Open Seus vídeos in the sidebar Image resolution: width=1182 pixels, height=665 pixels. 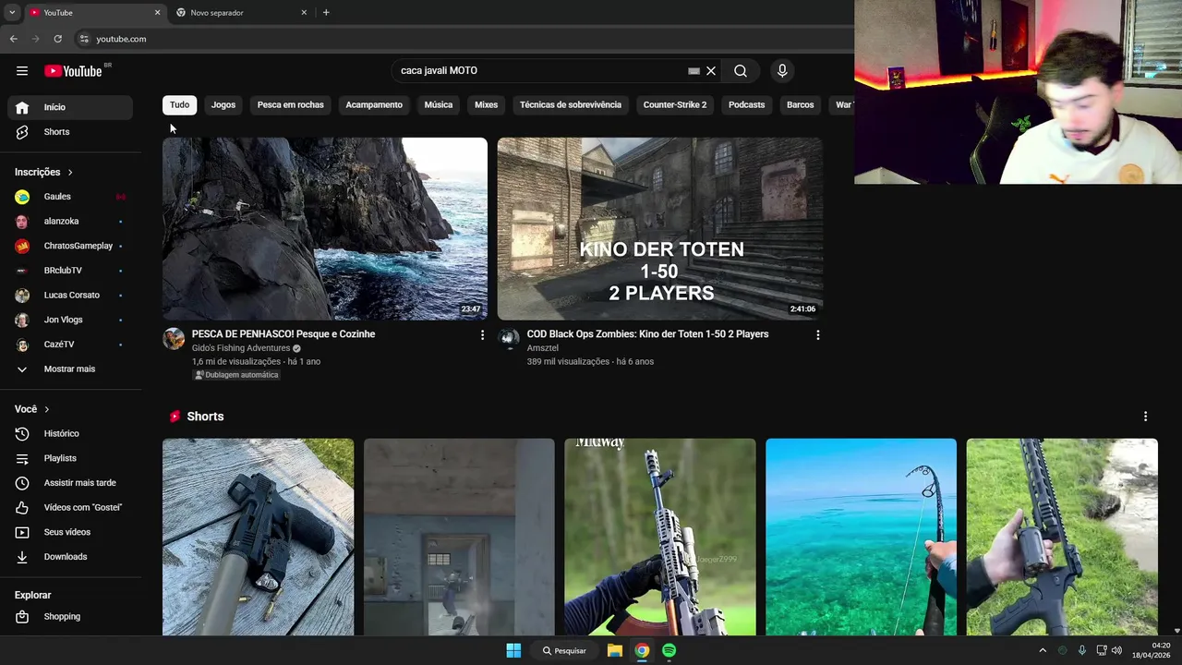coord(70,532)
